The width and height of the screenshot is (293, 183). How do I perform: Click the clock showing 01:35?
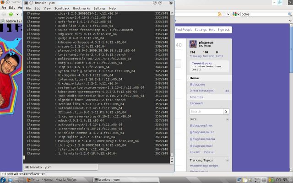(x=282, y=180)
